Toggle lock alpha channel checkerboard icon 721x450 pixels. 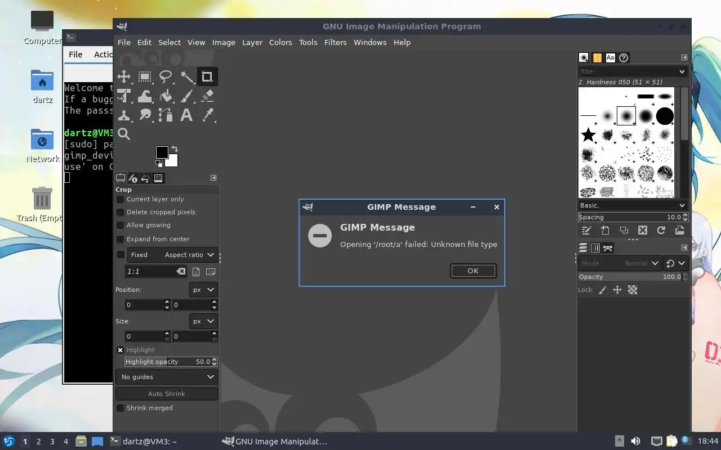[x=633, y=290]
